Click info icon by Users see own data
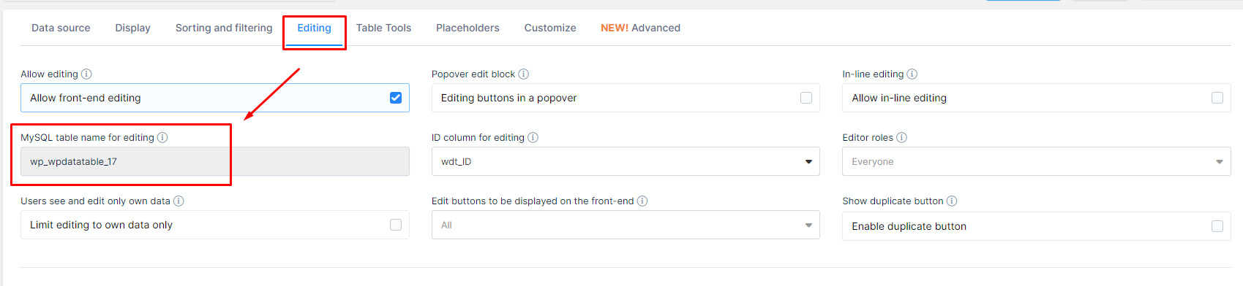The width and height of the screenshot is (1243, 286). [x=179, y=201]
